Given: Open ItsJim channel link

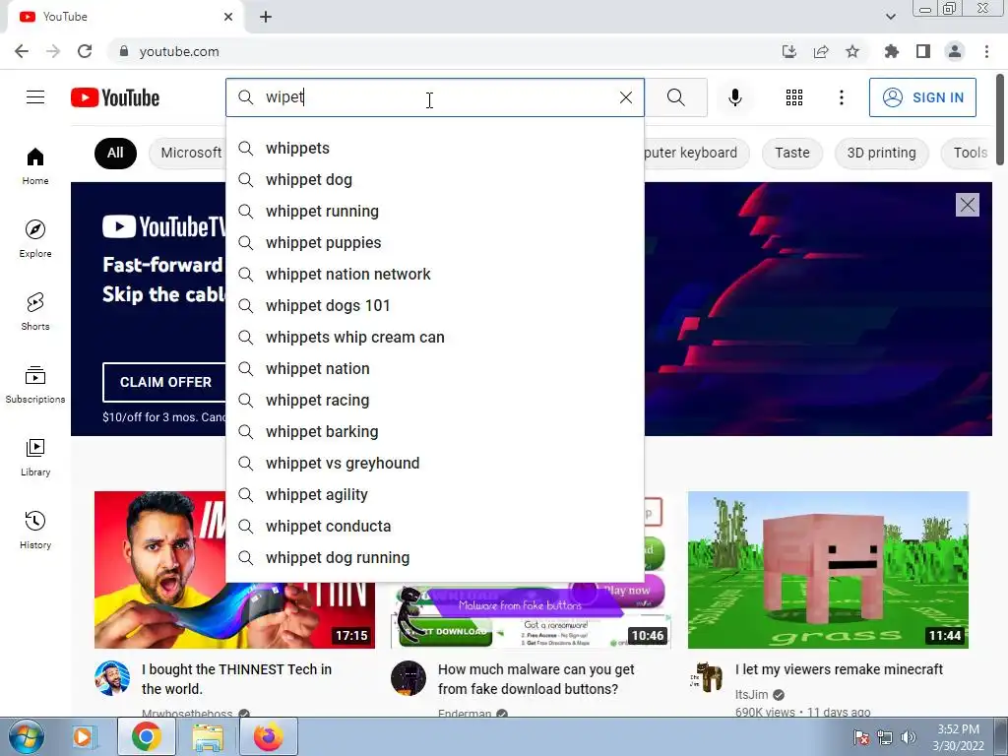Looking at the screenshot, I should (751, 694).
